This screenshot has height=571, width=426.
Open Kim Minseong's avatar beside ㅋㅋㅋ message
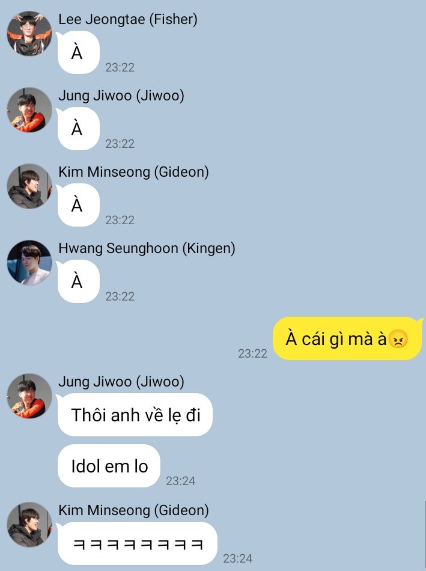point(29,525)
